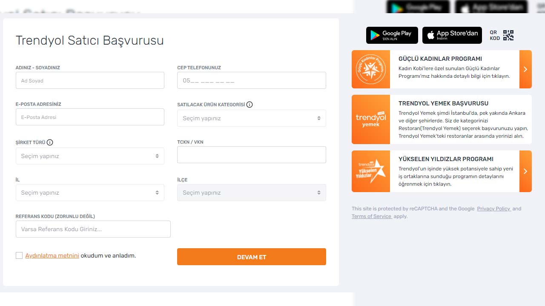
Task: Open Güçlü Kadınlar Programı arrow
Action: pos(525,69)
